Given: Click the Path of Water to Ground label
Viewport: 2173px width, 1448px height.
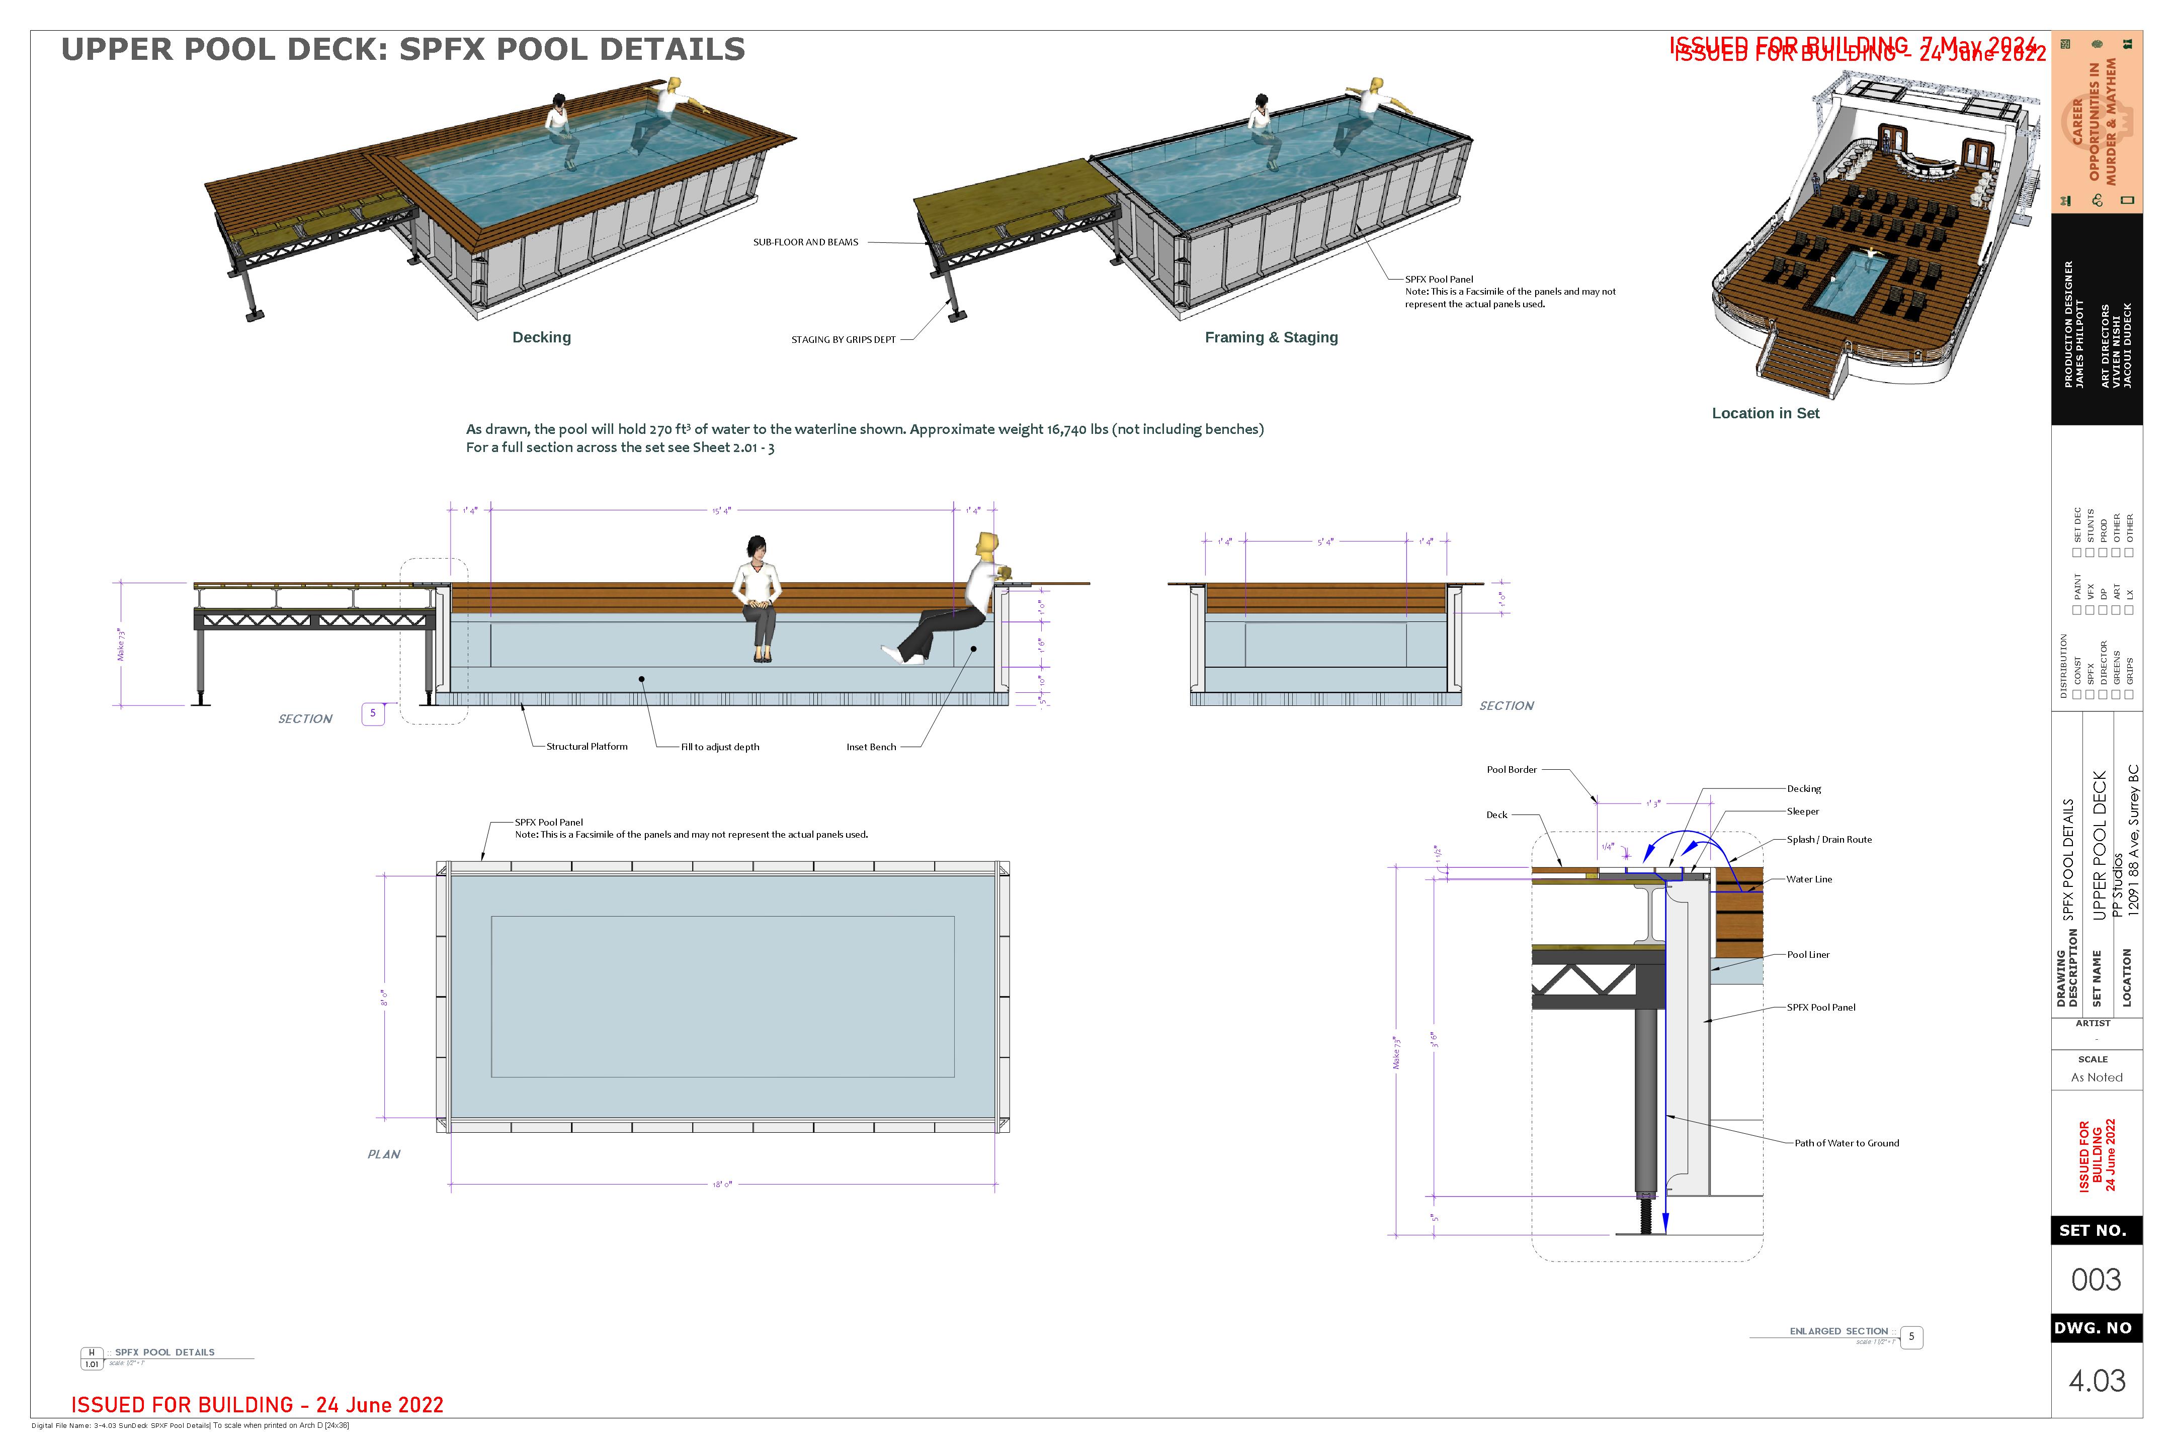Looking at the screenshot, I should (x=1846, y=1143).
